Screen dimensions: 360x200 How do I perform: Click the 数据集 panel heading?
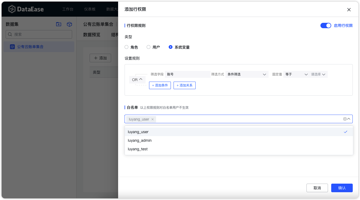coord(12,24)
